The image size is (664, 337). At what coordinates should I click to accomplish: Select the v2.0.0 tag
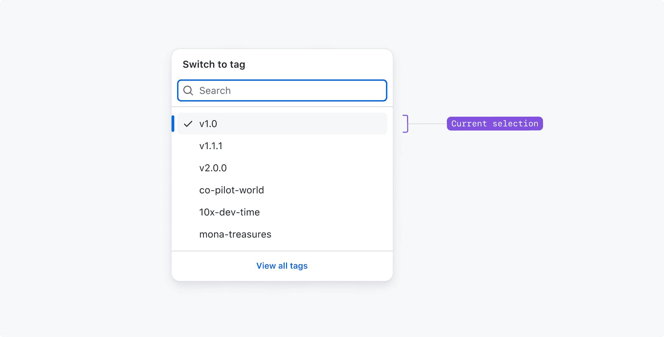point(213,168)
